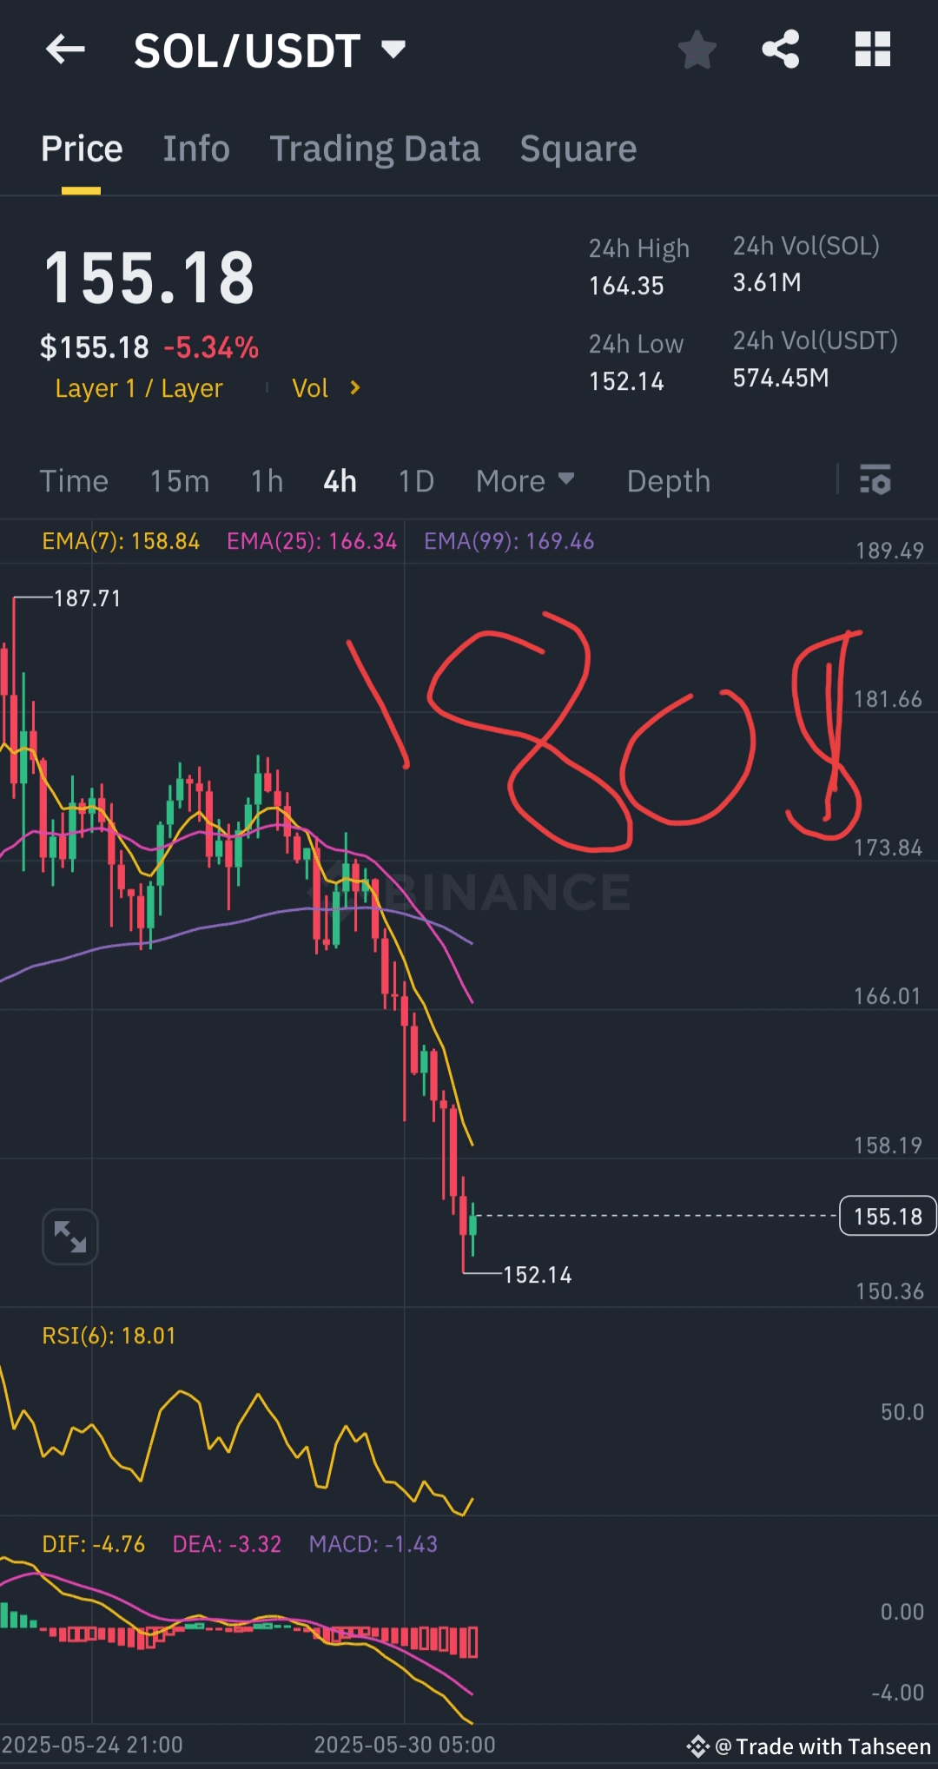This screenshot has height=1769, width=938.
Task: Open the share icon
Action: (781, 50)
